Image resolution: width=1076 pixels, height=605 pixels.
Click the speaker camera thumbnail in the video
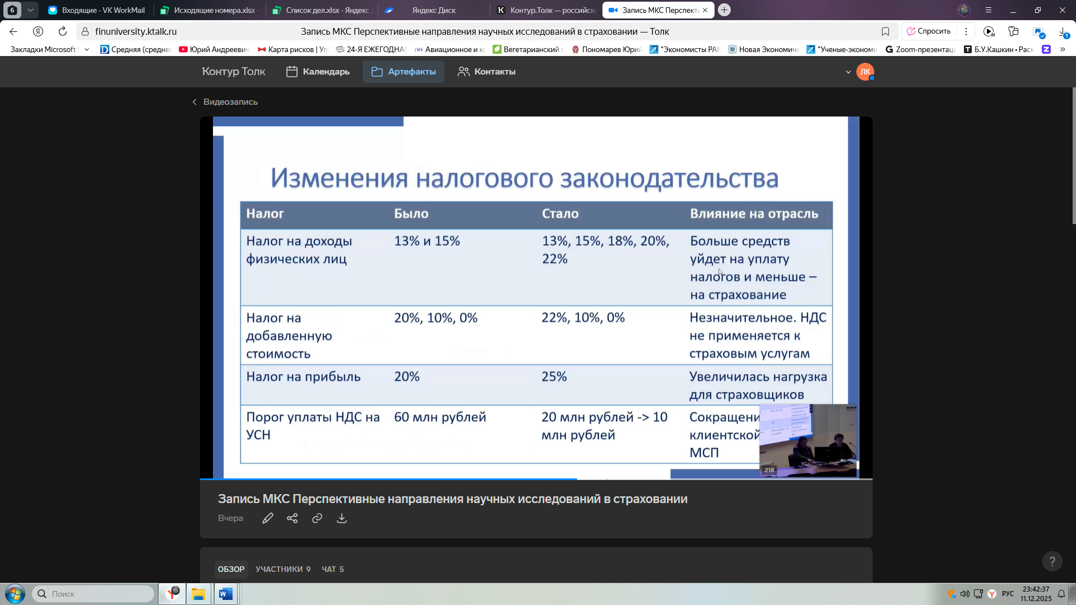[x=808, y=440]
